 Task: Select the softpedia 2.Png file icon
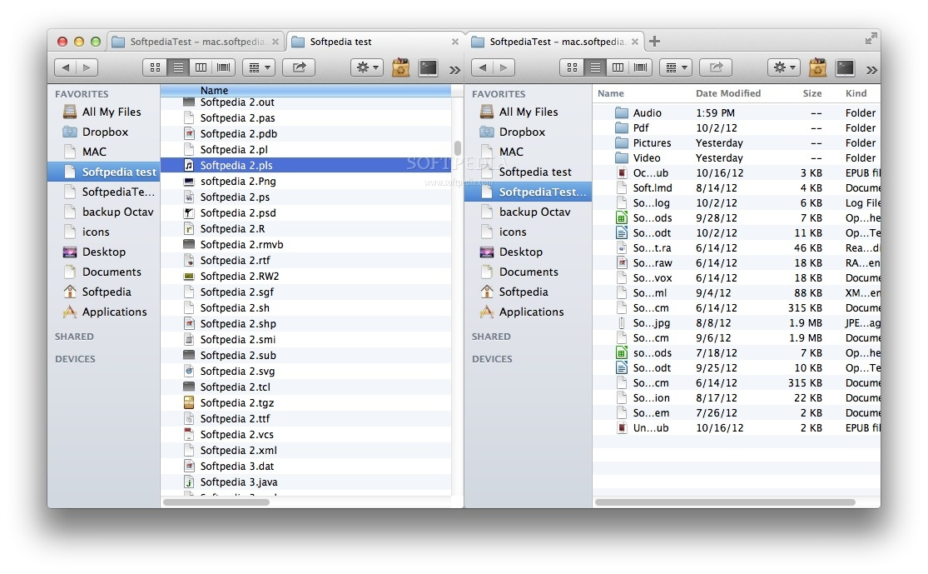(189, 182)
